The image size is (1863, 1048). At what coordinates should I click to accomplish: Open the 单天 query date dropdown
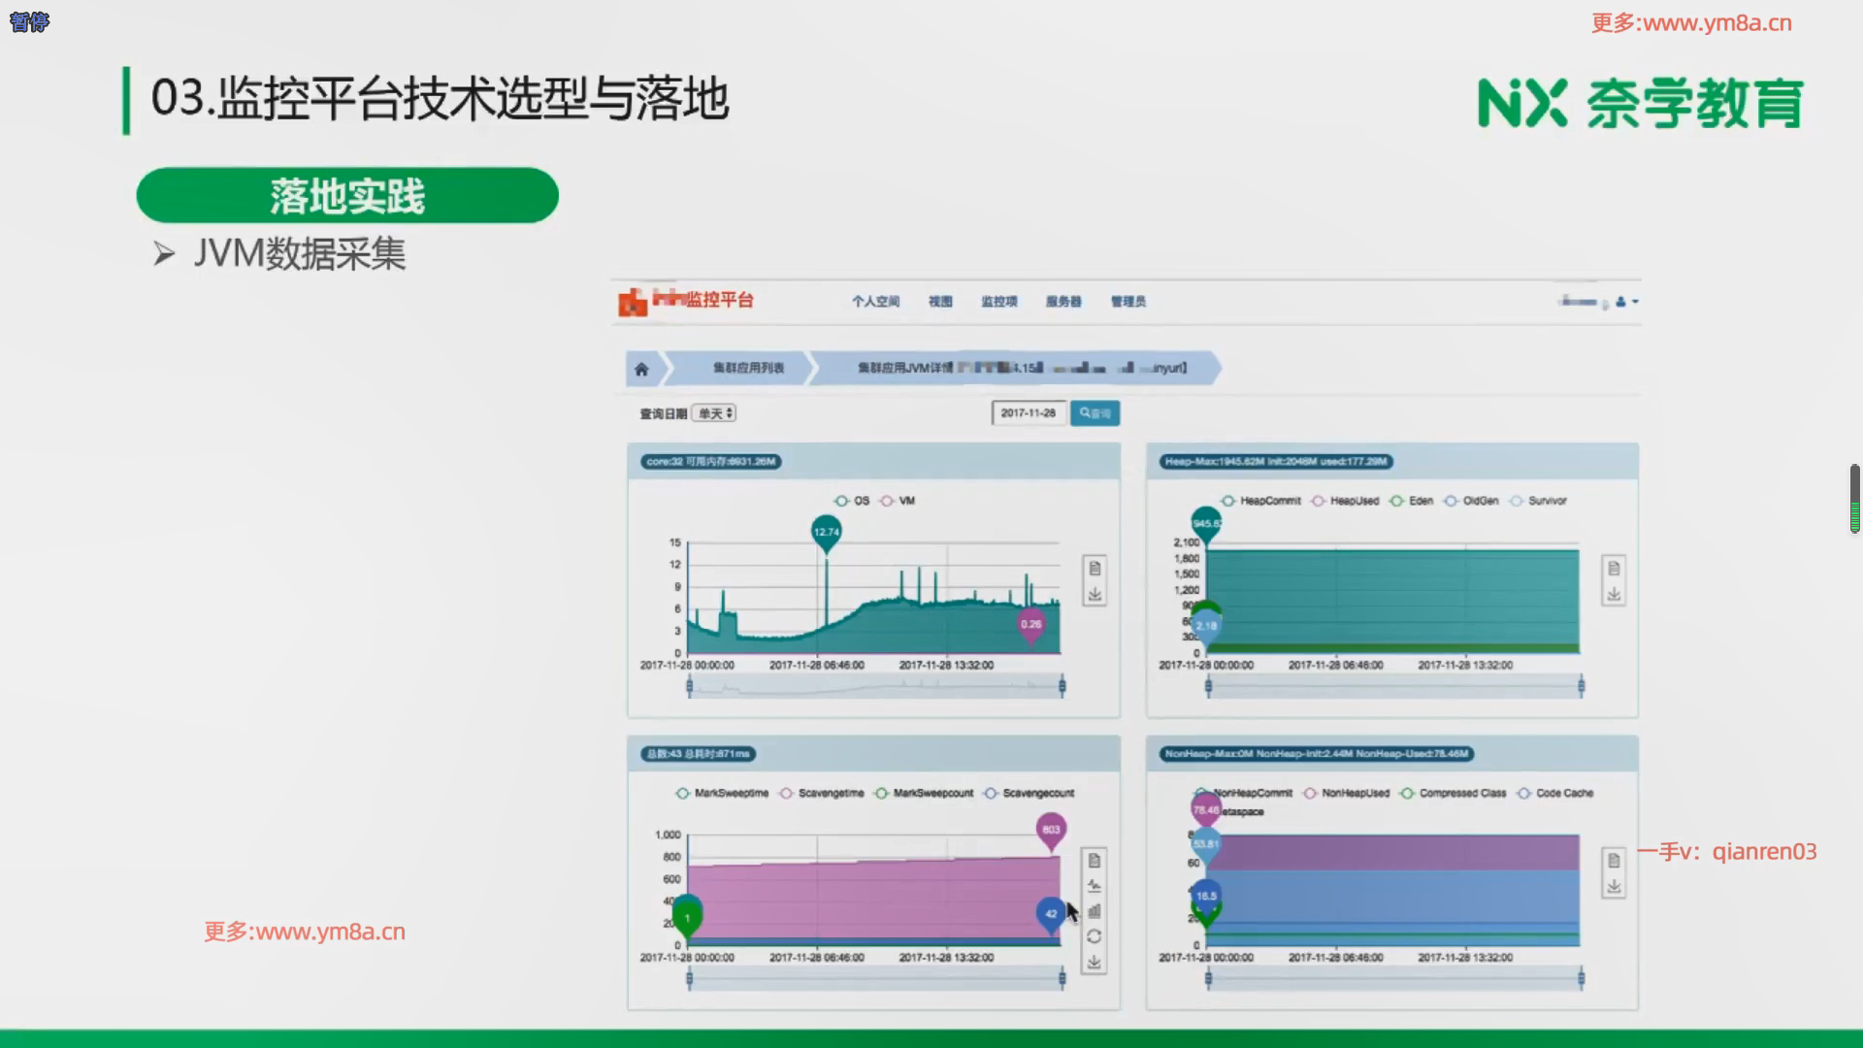click(x=714, y=413)
